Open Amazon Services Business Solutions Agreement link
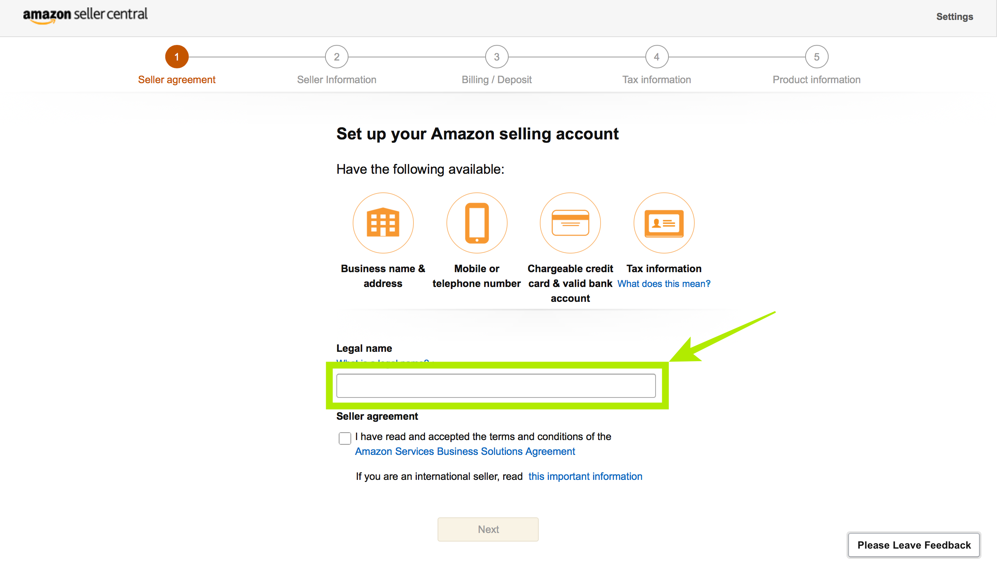997x565 pixels. point(465,451)
